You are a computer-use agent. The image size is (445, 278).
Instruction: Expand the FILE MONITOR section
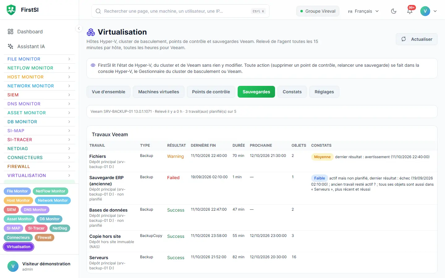(39, 59)
